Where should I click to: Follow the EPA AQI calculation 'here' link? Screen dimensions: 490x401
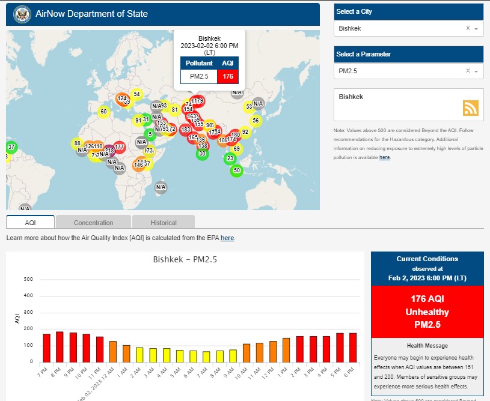(227, 238)
